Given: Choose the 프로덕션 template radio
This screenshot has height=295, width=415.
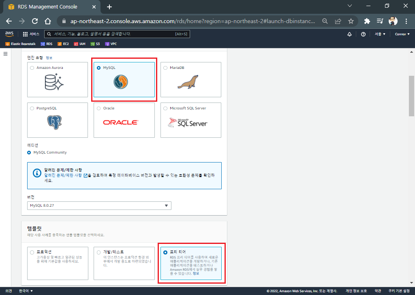Looking at the screenshot, I should pos(32,252).
